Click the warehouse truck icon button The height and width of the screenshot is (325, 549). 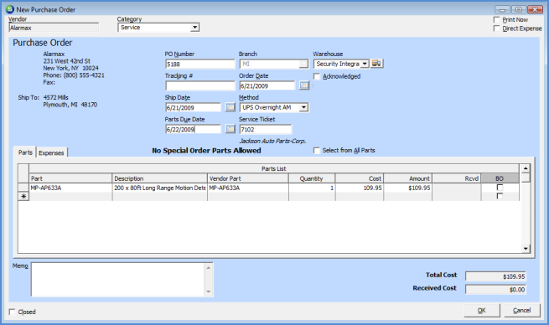pos(376,64)
